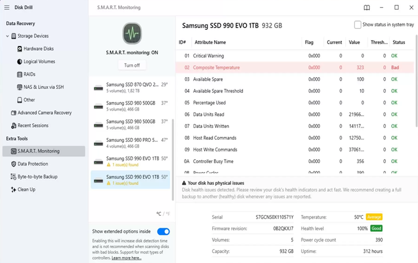Click the Flag column header
Screen dimensions: 418x263
pos(309,42)
